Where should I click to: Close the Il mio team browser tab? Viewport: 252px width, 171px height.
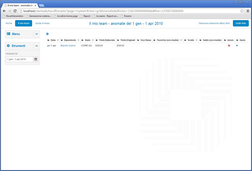tap(35, 6)
